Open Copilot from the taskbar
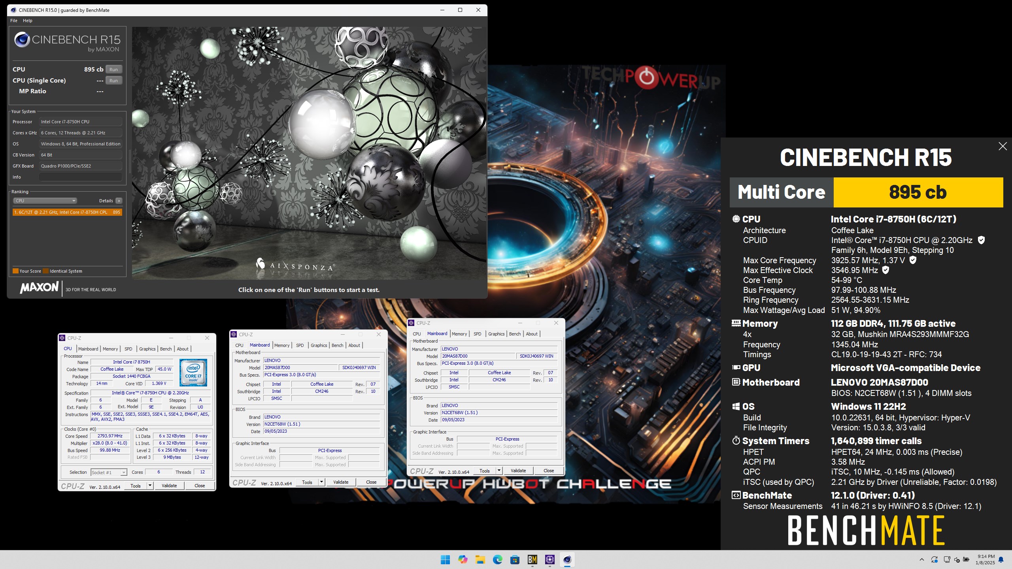This screenshot has height=569, width=1012. pos(463,560)
